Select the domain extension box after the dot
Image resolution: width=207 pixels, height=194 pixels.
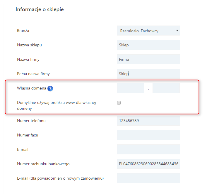point(166,88)
